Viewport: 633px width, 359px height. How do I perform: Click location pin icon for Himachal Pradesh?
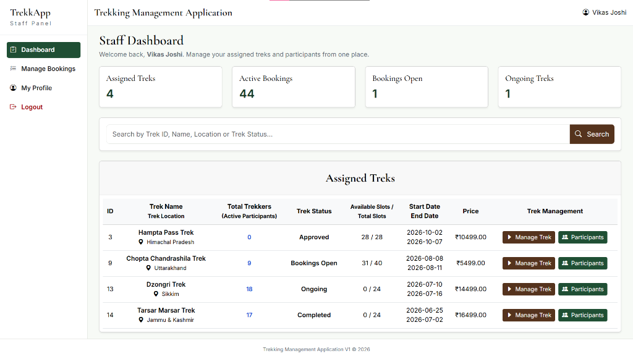coord(141,242)
